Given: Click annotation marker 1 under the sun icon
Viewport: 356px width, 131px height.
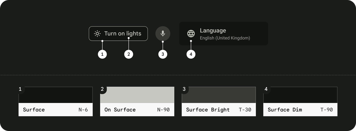Looking at the screenshot, I should pyautogui.click(x=102, y=54).
